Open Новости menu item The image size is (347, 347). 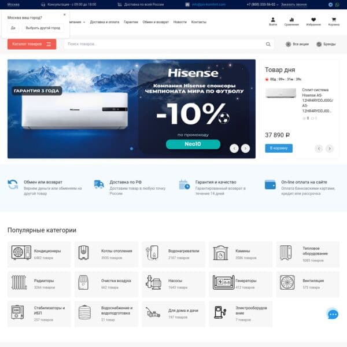(x=180, y=22)
